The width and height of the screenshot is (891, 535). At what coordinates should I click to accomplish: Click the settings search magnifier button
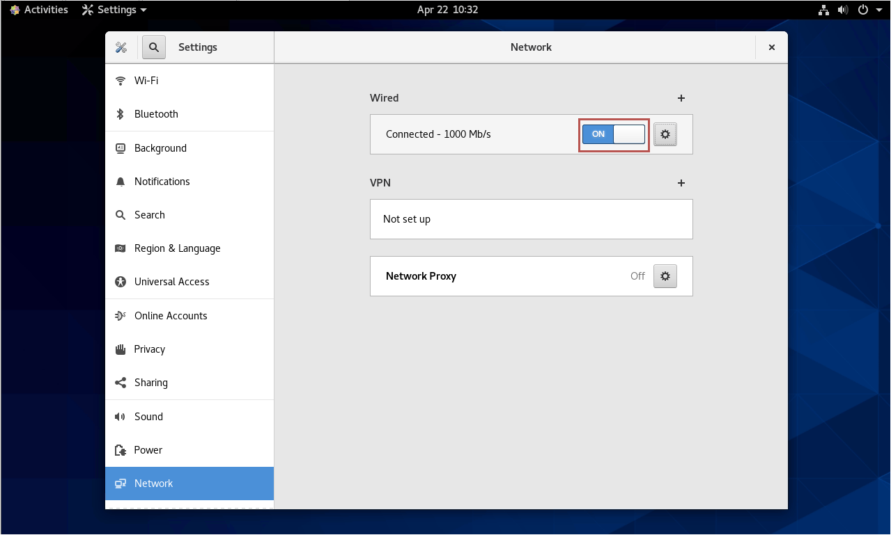coord(154,47)
